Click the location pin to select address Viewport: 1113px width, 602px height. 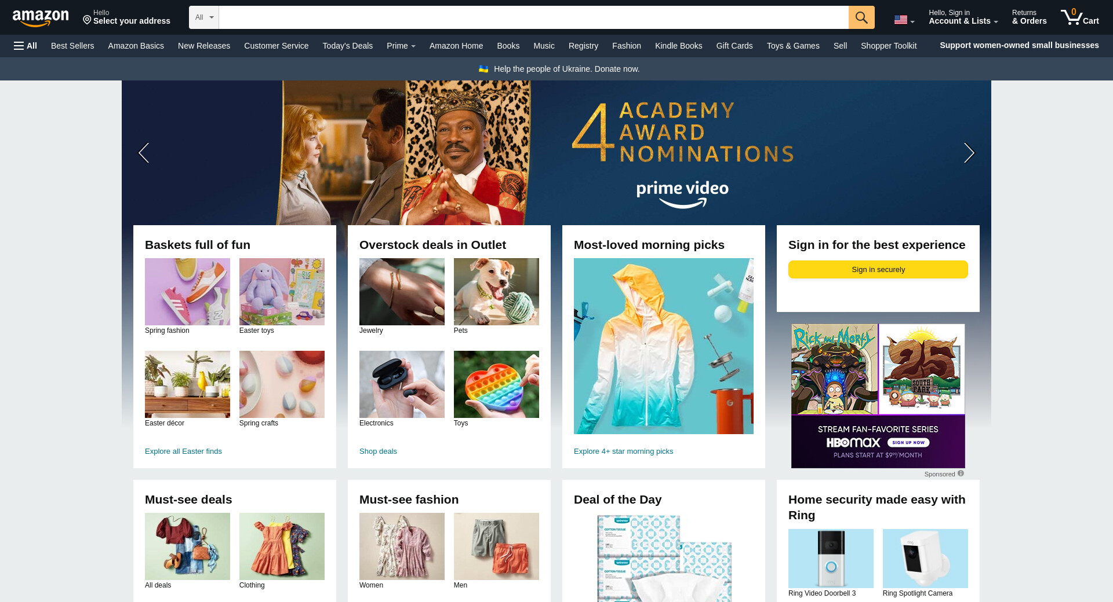[87, 20]
